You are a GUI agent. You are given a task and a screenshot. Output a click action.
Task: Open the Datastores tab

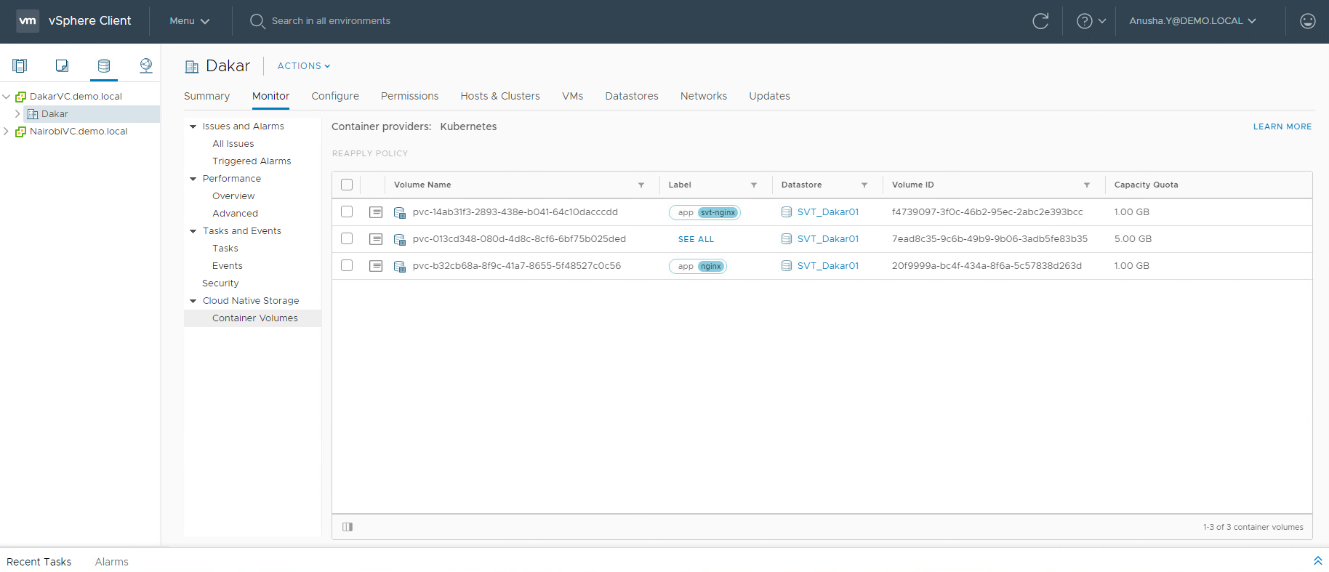pos(632,96)
